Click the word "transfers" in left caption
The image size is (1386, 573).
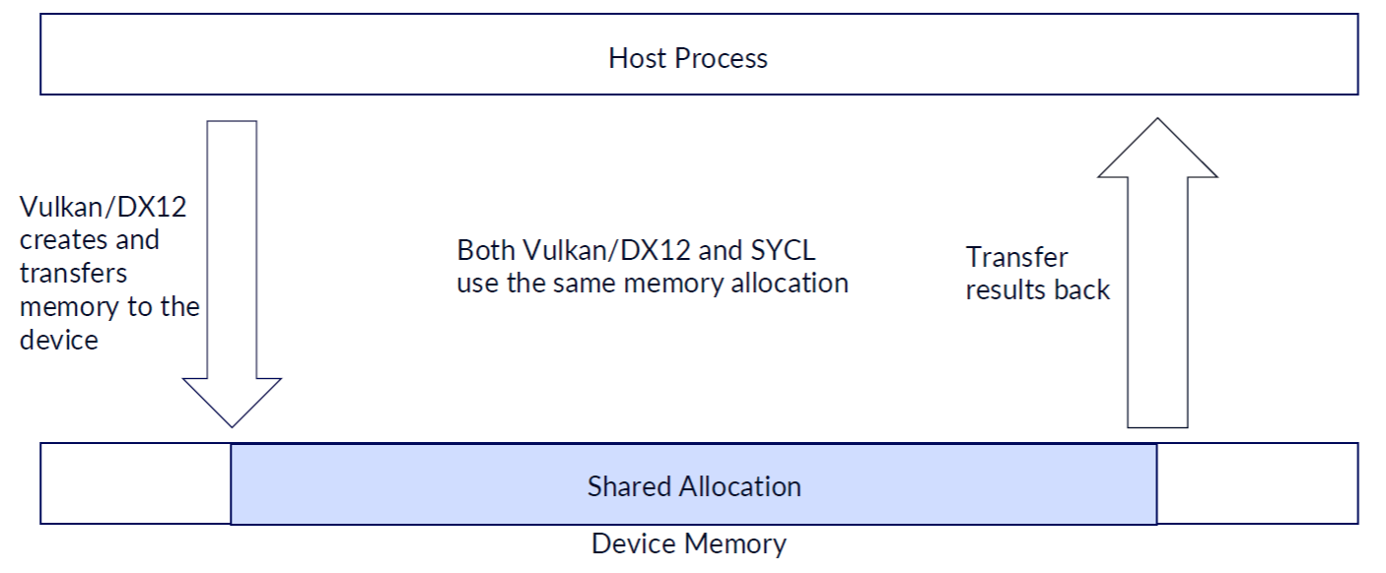(73, 274)
